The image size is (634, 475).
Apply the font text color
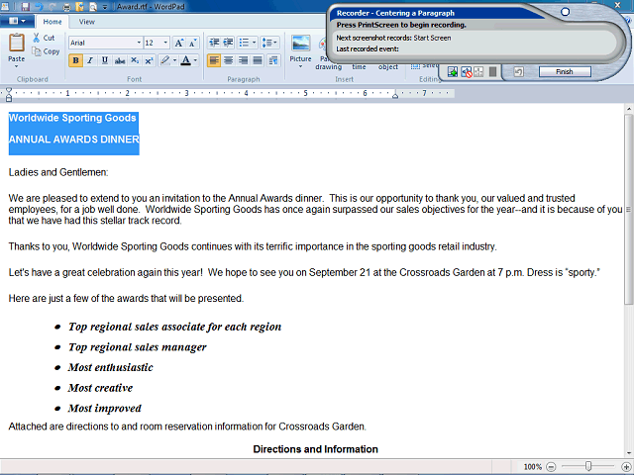coord(185,60)
